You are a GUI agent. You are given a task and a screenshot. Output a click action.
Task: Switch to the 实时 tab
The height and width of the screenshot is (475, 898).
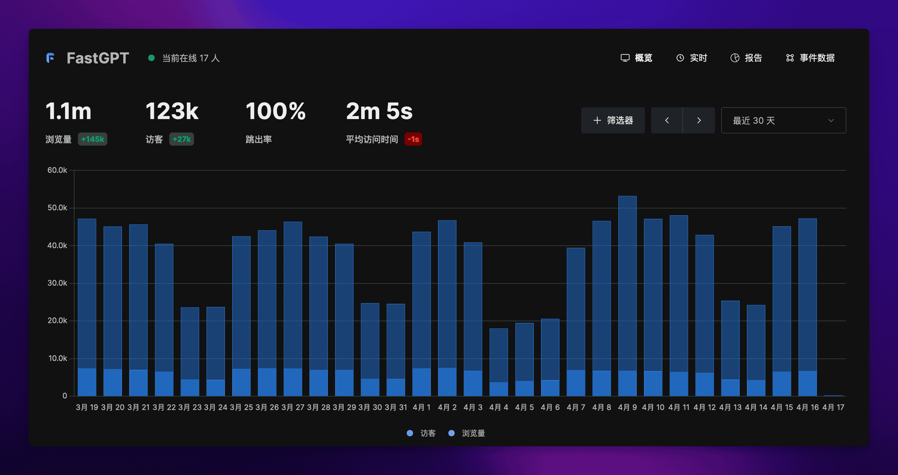[x=698, y=58]
